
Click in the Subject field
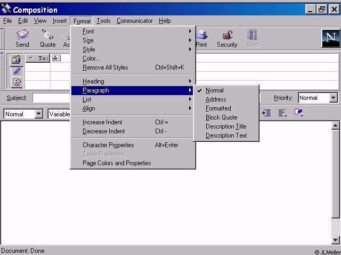(x=51, y=98)
